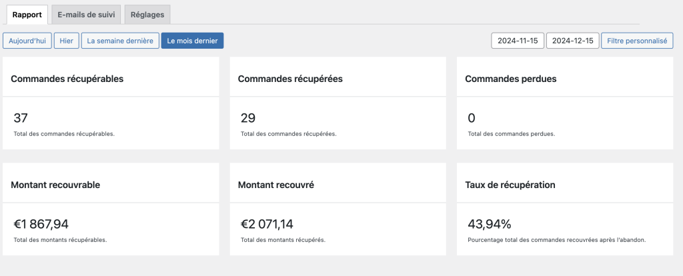Show La semaine dernière statistics
Image resolution: width=683 pixels, height=276 pixels.
coord(120,41)
